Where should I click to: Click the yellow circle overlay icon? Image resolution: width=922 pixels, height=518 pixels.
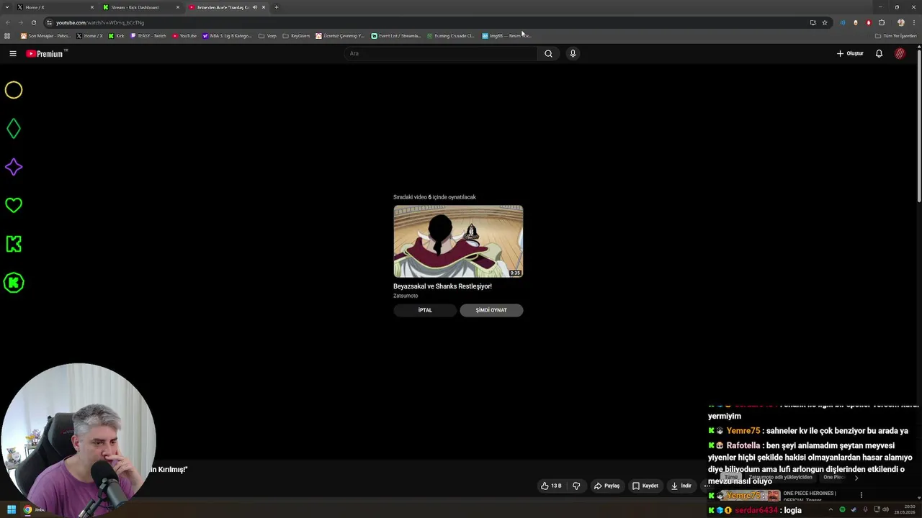pyautogui.click(x=14, y=90)
